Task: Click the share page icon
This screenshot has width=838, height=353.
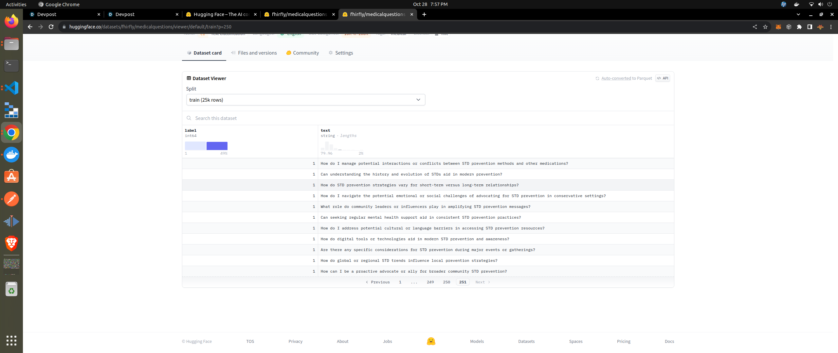Action: tap(755, 27)
